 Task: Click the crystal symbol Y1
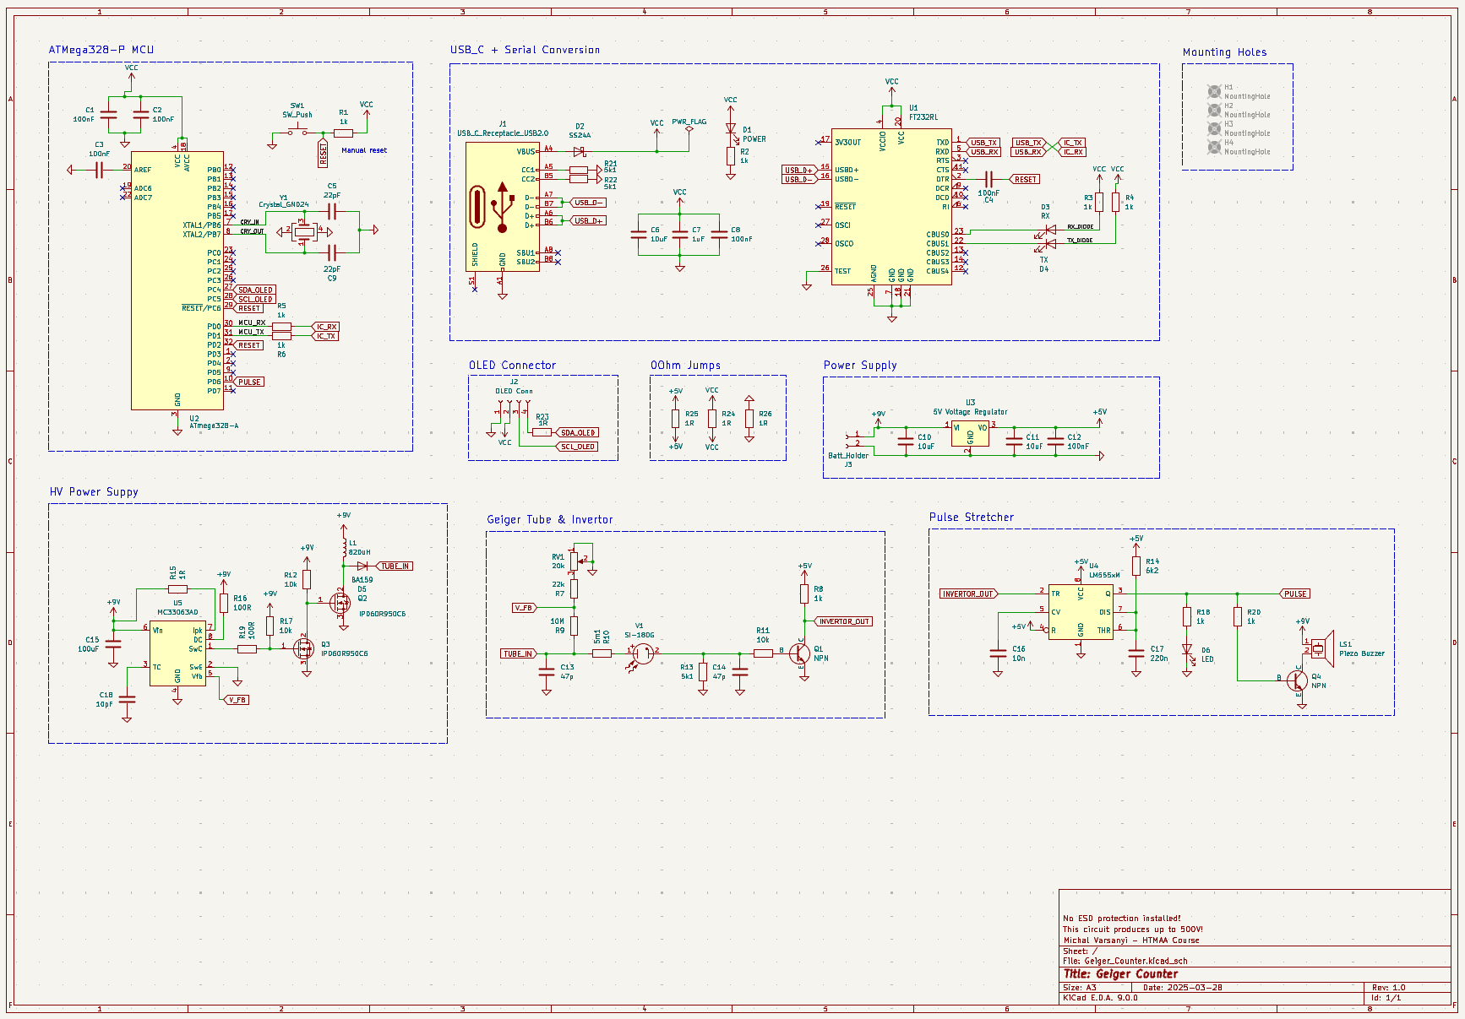pos(303,231)
